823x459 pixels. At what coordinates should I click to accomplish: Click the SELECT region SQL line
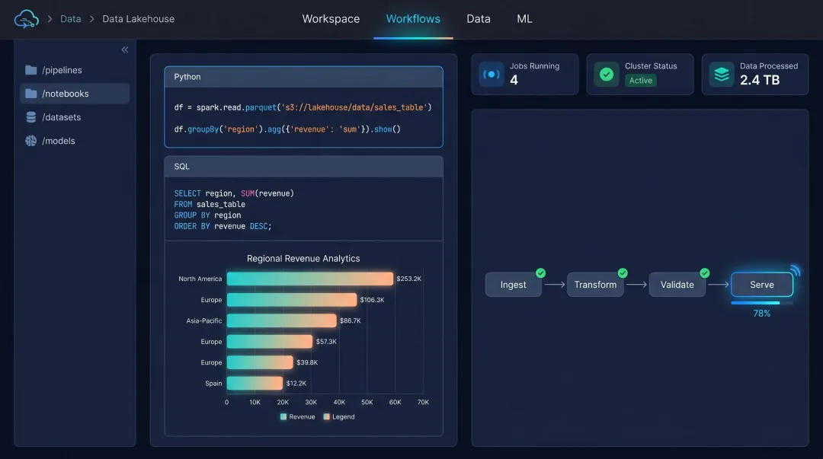(x=234, y=193)
